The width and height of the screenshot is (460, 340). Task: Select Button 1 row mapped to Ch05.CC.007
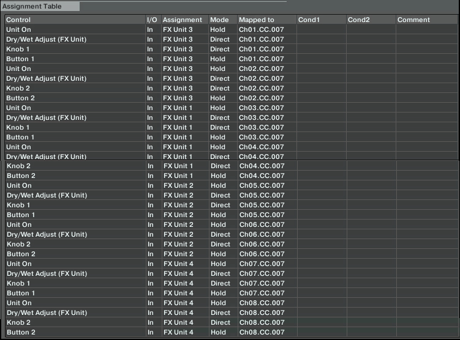pyautogui.click(x=231, y=215)
